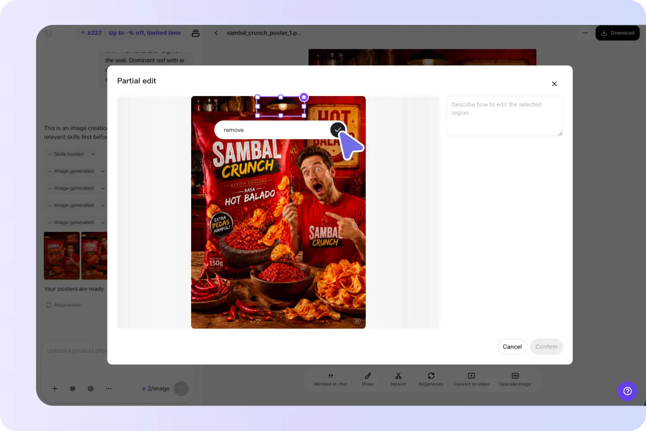646x431 pixels.
Task: Select Upscale image
Action: click(515, 379)
